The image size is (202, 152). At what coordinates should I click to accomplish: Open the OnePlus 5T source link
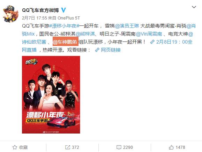[69, 18]
